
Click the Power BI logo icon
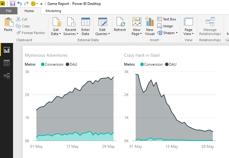pos(2,3)
